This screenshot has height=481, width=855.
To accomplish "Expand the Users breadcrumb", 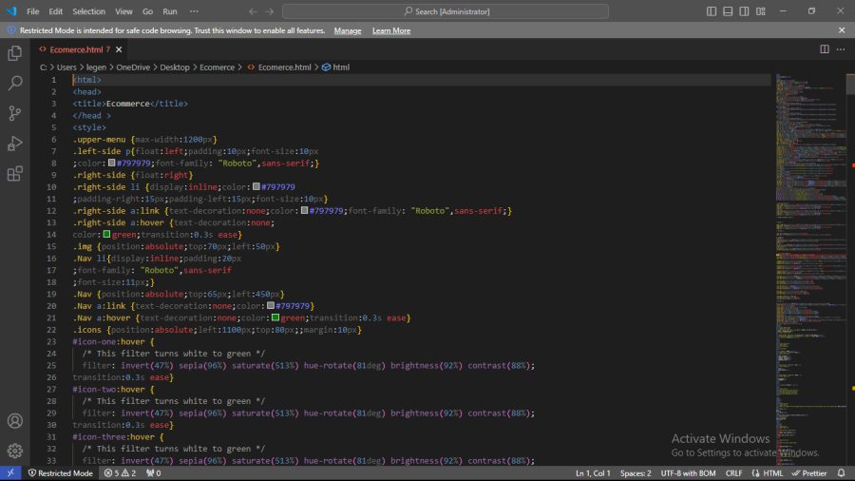I will [66, 67].
